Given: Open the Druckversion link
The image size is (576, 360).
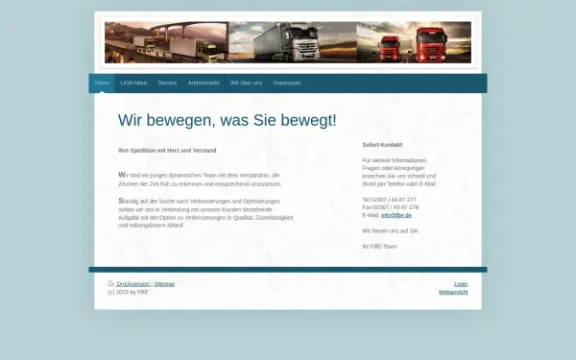Looking at the screenshot, I should [x=133, y=284].
